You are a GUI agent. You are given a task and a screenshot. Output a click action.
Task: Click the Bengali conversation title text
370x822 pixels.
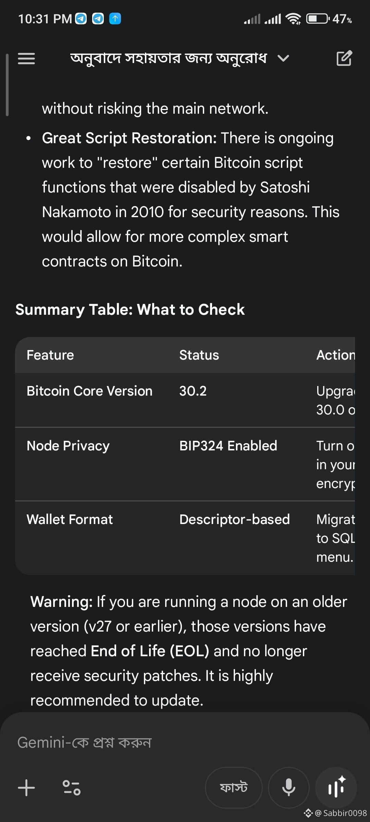click(168, 59)
